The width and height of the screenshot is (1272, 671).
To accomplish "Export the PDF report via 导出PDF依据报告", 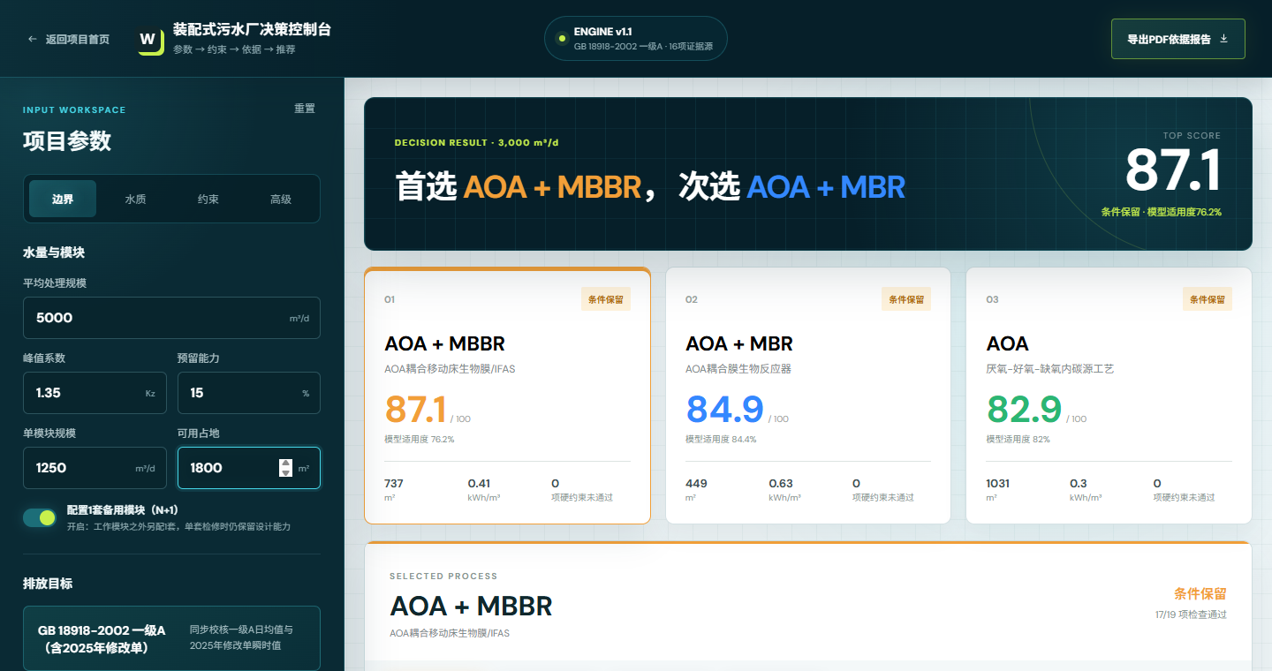I will [1177, 39].
